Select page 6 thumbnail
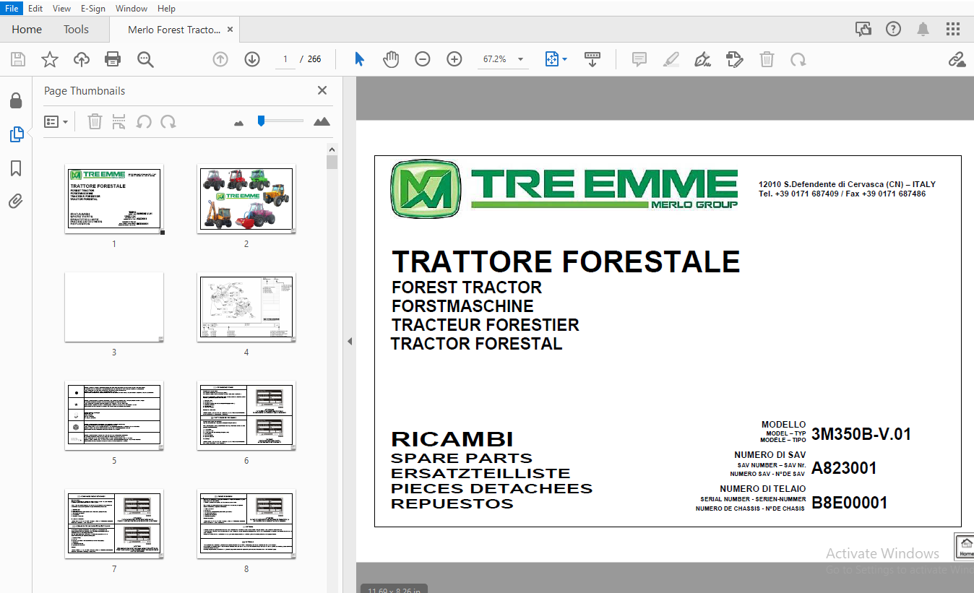The height and width of the screenshot is (593, 974). point(246,415)
